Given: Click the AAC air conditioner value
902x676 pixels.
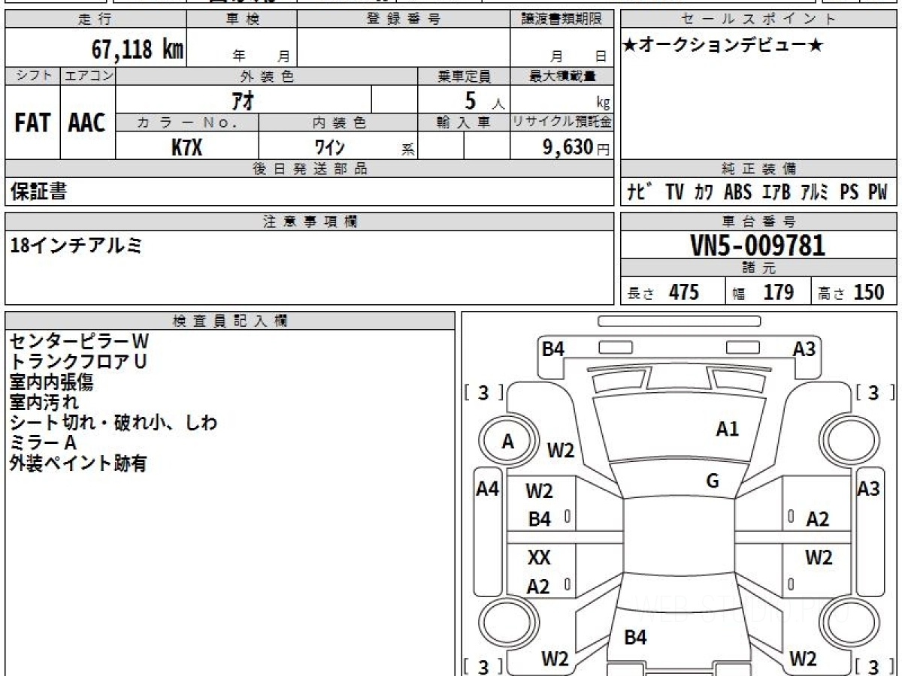Looking at the screenshot, I should [x=87, y=123].
